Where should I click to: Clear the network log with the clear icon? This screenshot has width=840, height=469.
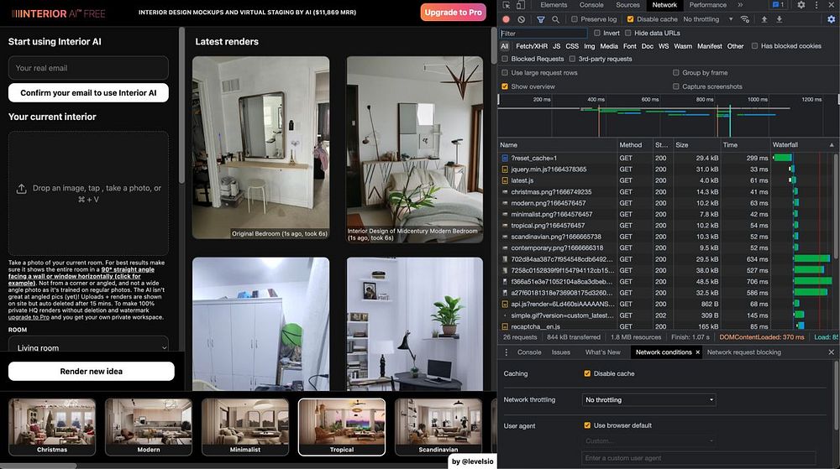coord(522,19)
